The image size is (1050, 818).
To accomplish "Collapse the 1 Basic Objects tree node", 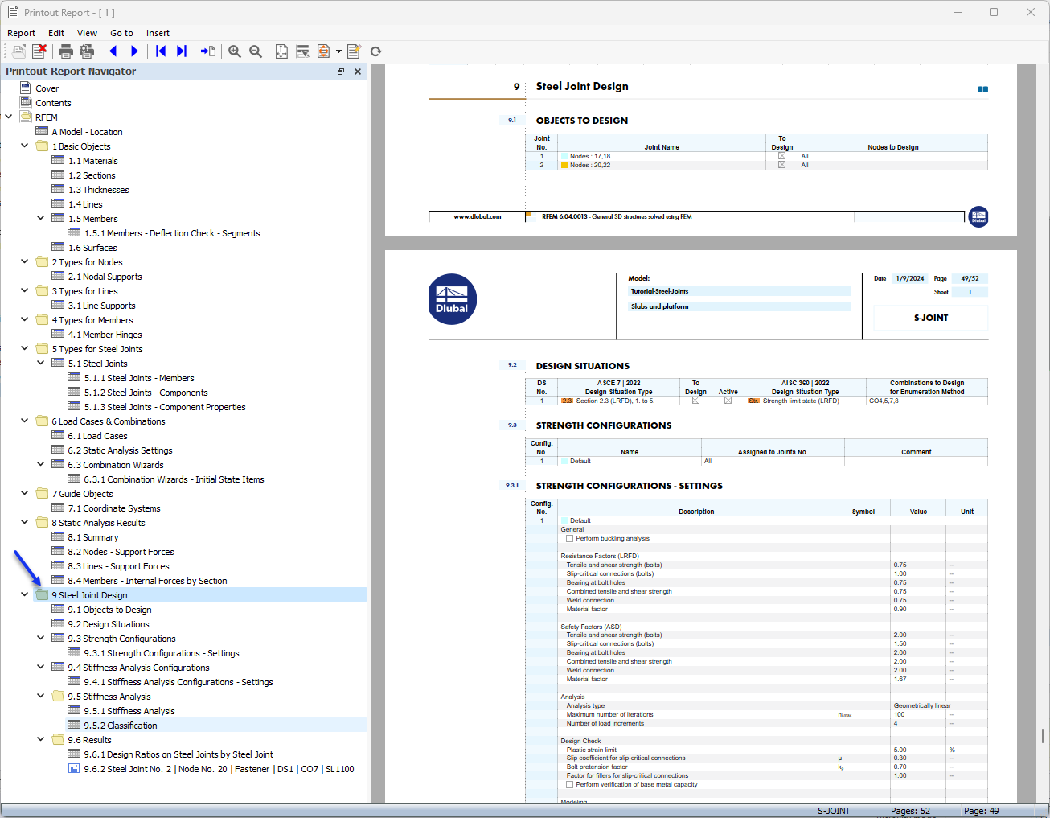I will point(25,146).
